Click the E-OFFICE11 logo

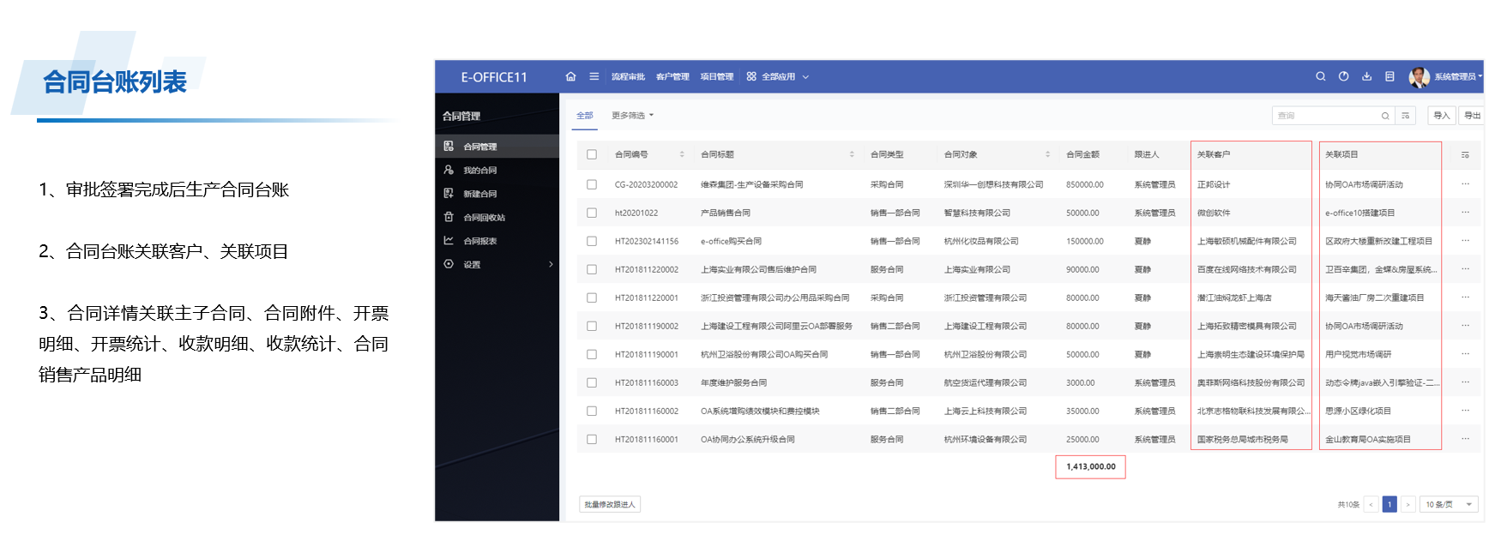click(494, 77)
